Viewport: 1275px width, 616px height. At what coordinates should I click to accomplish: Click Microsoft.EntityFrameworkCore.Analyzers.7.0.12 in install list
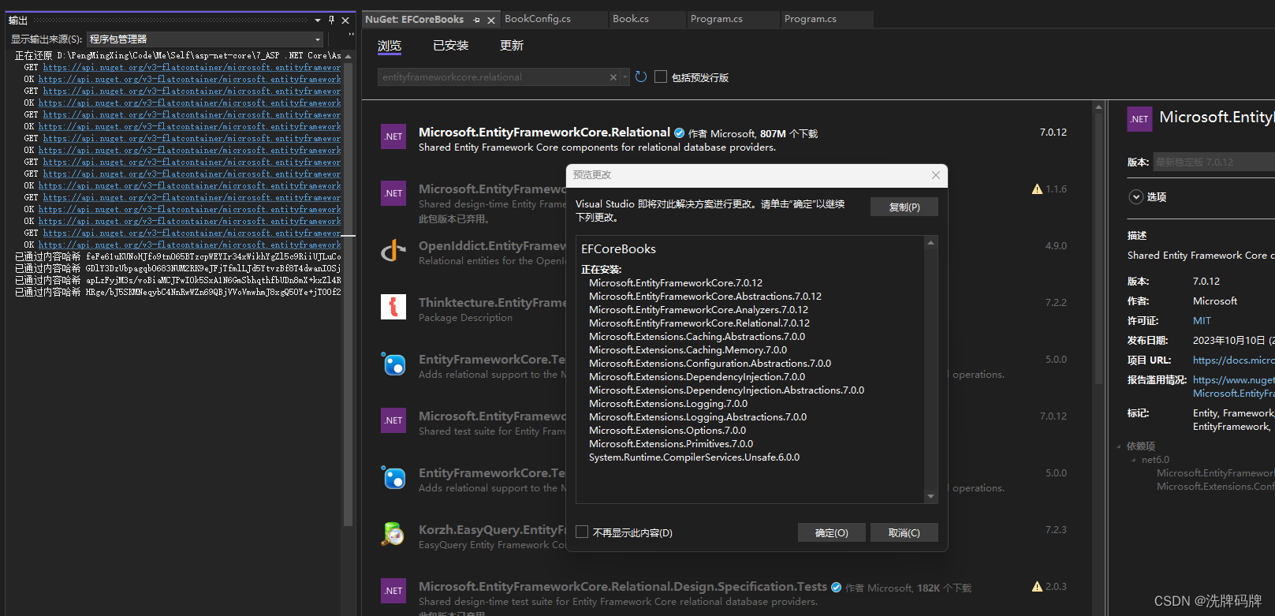699,310
